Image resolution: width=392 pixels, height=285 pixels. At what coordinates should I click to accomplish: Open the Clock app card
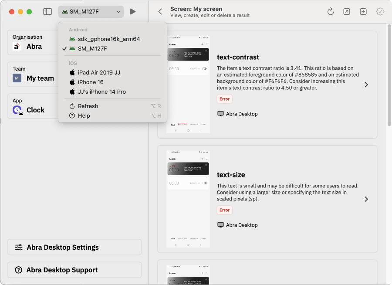coord(33,106)
